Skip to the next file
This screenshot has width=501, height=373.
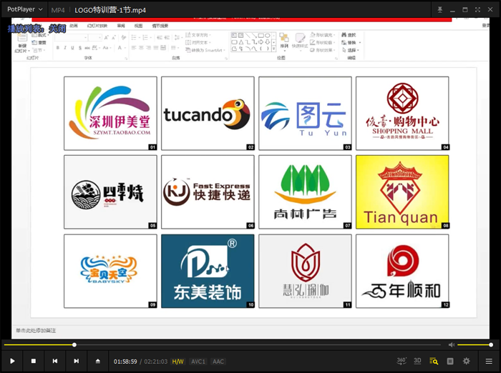(76, 362)
